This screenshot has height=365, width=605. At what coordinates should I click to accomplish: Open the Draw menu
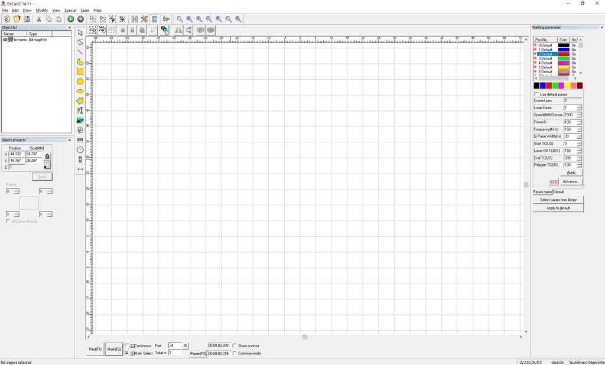click(27, 10)
